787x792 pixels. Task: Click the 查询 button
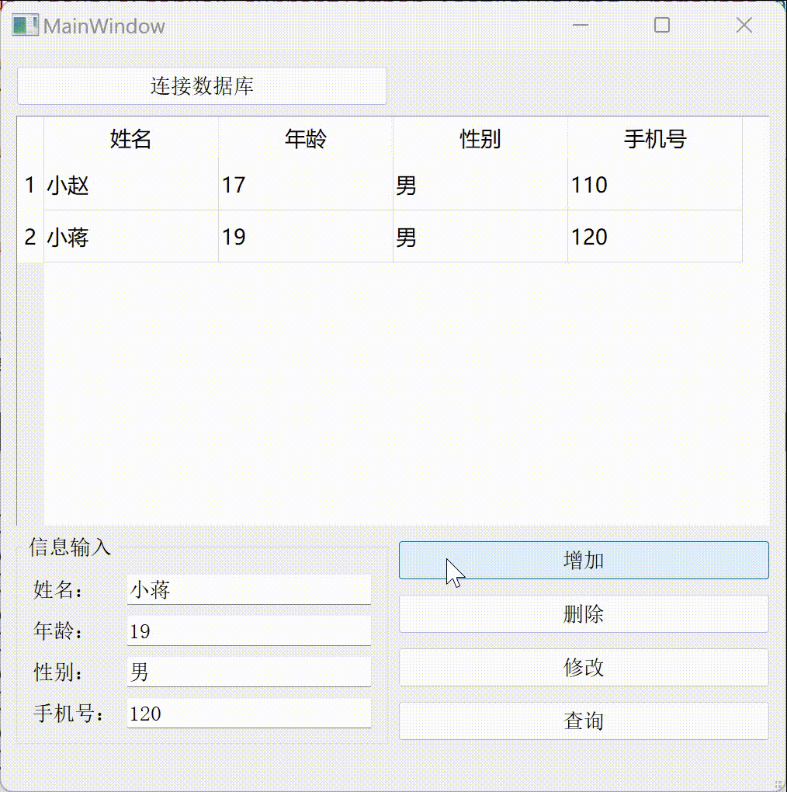tap(584, 721)
